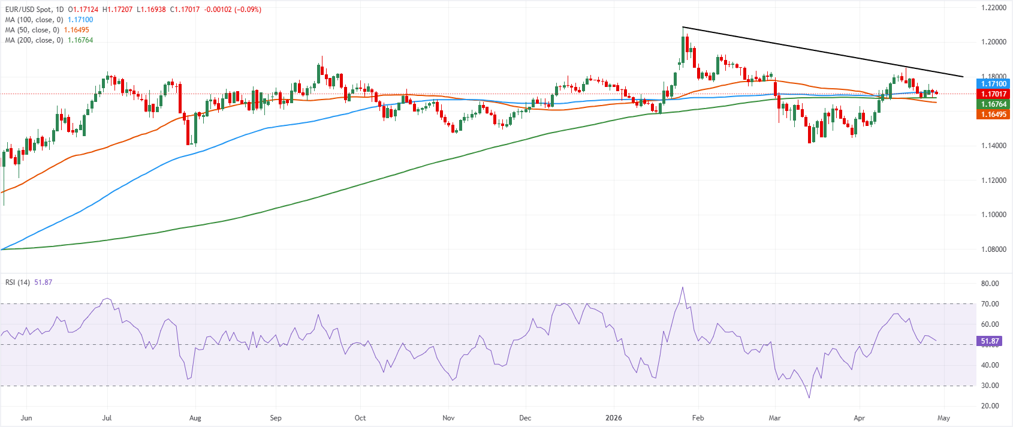Viewport: 1013px width, 427px height.
Task: Click the 2026 label on time axis
Action: coord(614,417)
